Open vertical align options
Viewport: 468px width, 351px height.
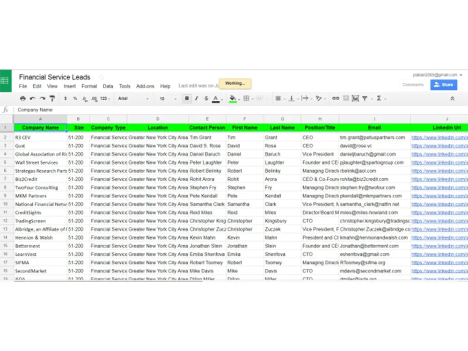coord(292,98)
